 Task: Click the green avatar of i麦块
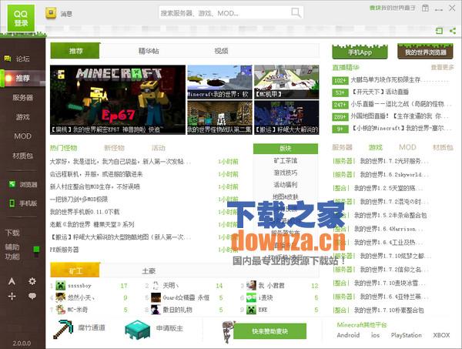pos(251,297)
